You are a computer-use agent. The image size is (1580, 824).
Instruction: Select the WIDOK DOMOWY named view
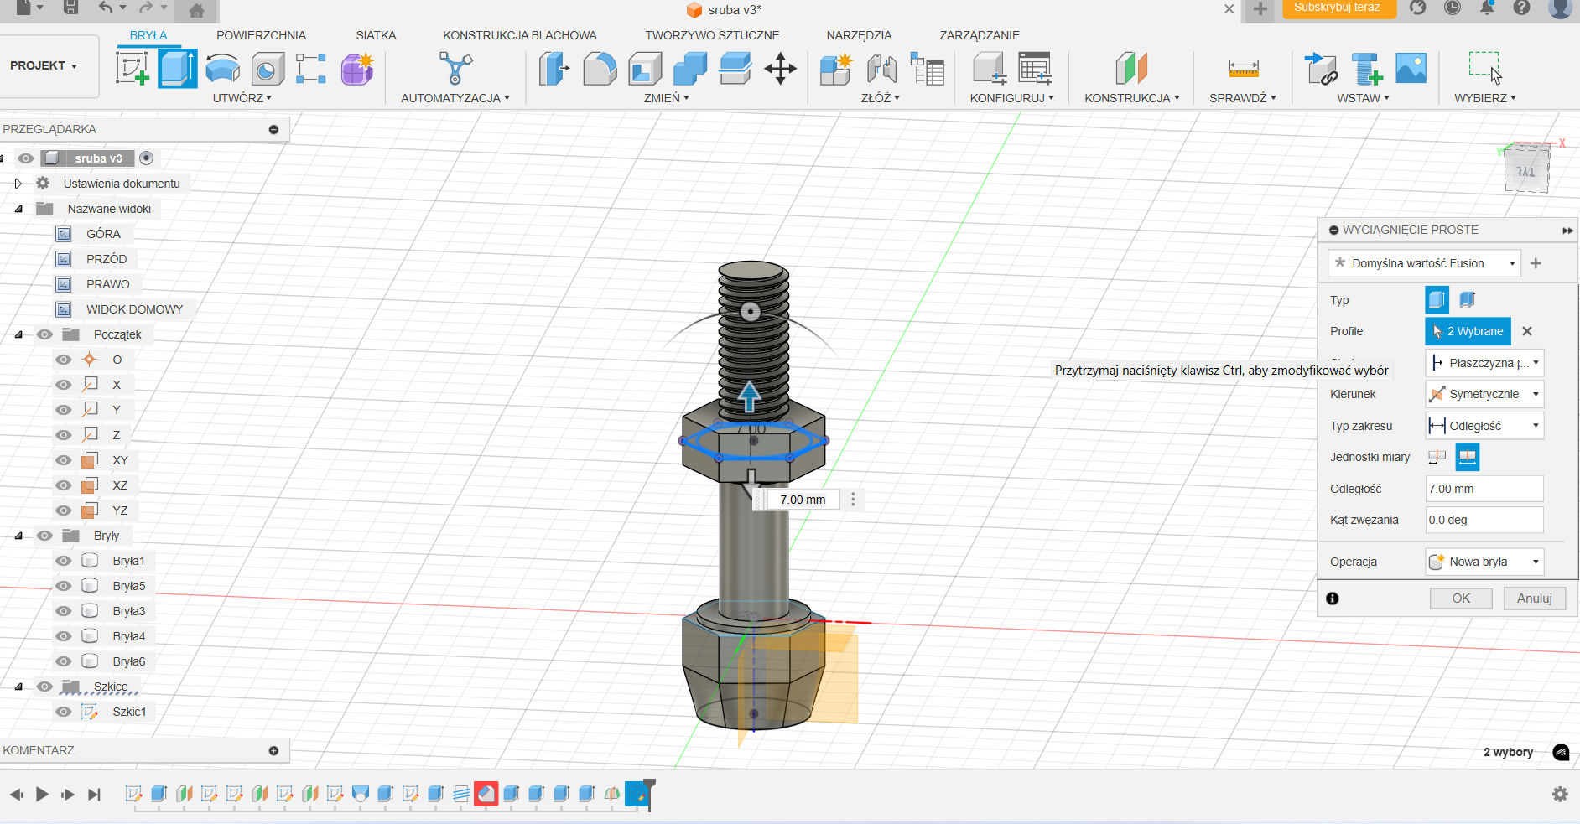pos(134,309)
